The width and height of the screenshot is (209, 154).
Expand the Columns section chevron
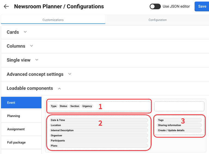[32, 46]
